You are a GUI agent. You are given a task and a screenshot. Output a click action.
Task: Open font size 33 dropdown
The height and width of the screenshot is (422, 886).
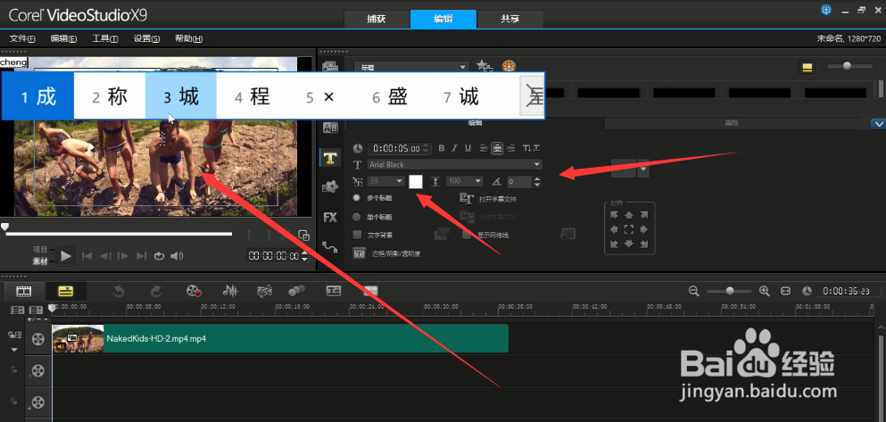[386, 181]
